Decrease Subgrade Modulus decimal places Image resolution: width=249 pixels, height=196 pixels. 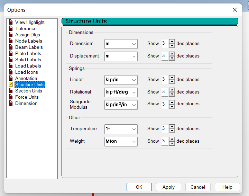172,107
